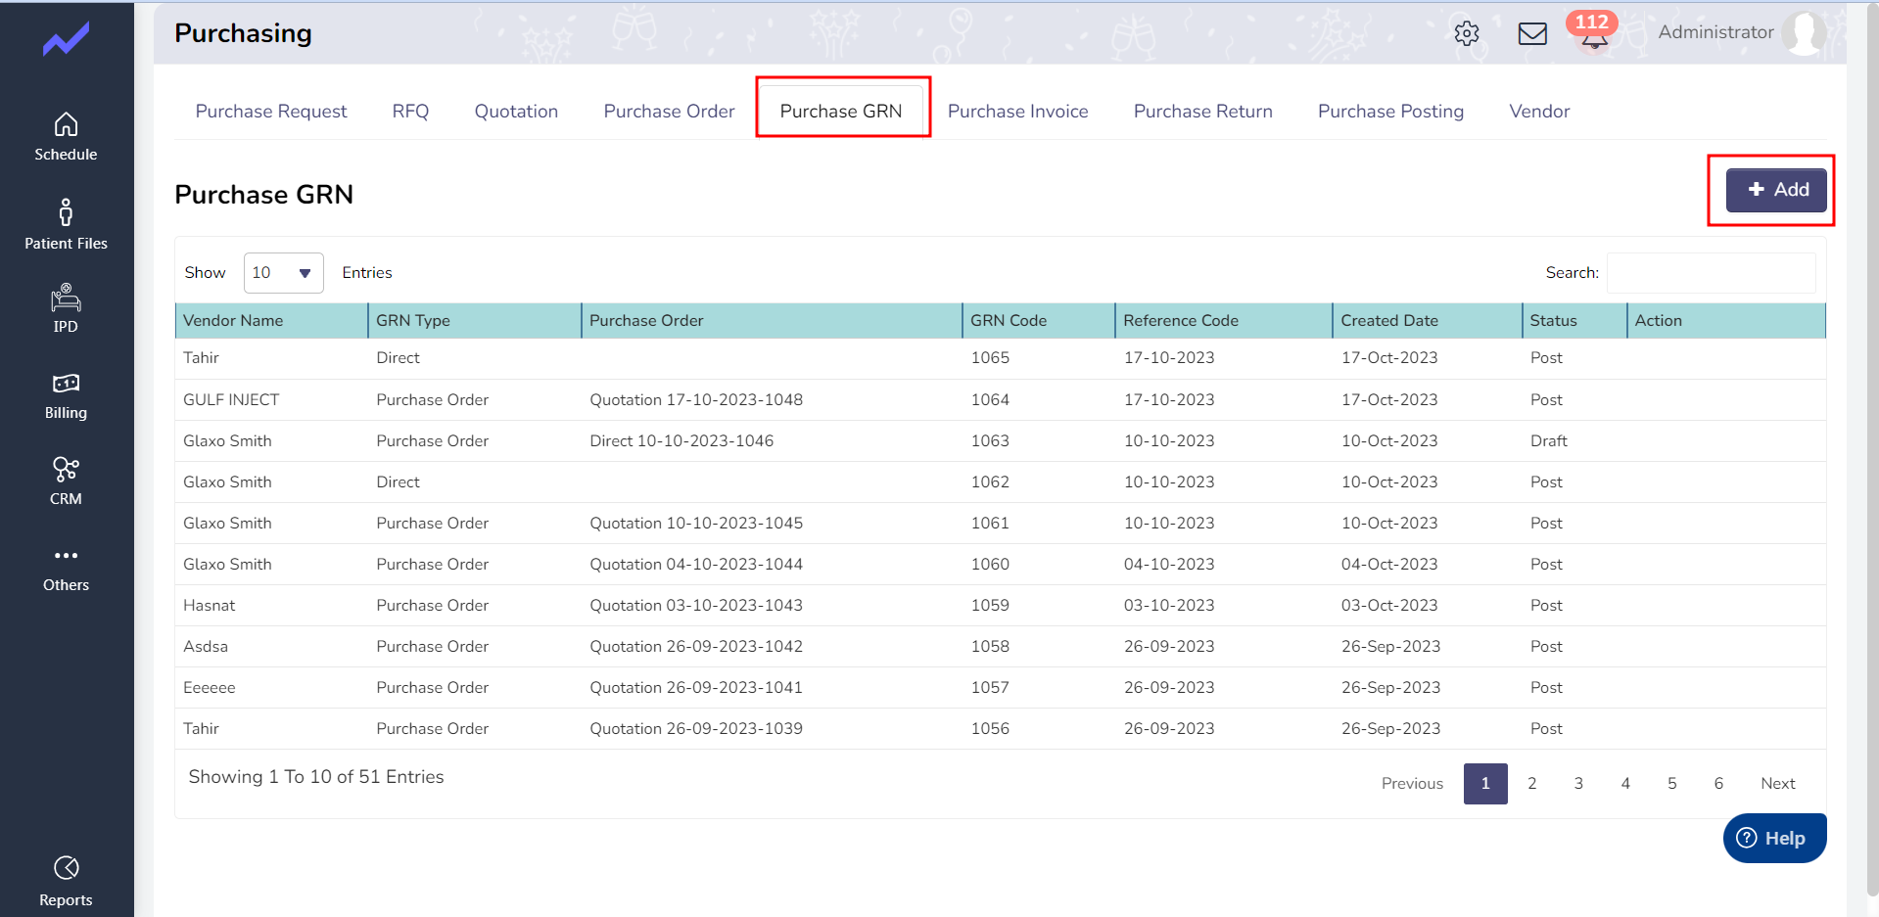Screen dimensions: 1879x917
Task: View notifications bell with 112 badge
Action: pyautogui.click(x=1592, y=31)
